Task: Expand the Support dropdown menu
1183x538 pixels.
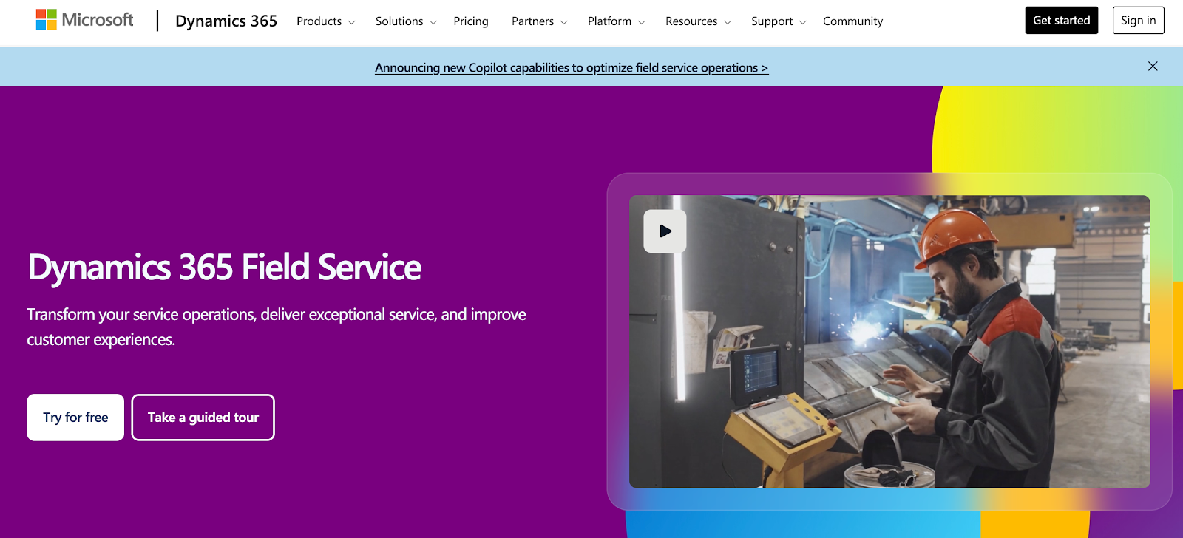Action: (779, 21)
